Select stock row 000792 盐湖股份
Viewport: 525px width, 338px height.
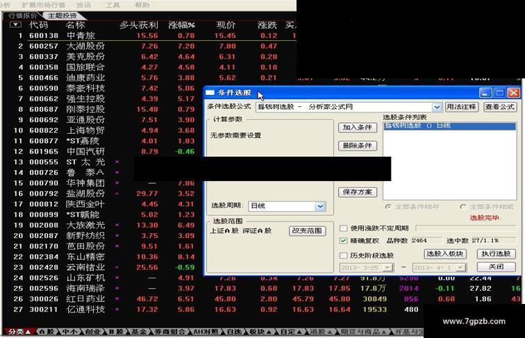coord(103,194)
